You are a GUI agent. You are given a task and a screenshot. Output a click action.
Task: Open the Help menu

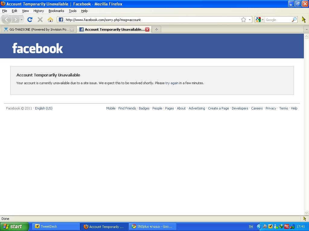click(84, 11)
